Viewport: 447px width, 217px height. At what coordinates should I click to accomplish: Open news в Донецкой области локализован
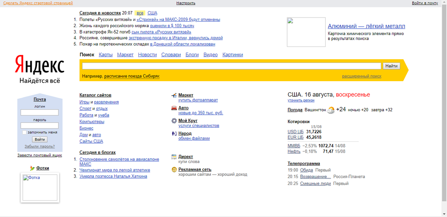point(183,44)
